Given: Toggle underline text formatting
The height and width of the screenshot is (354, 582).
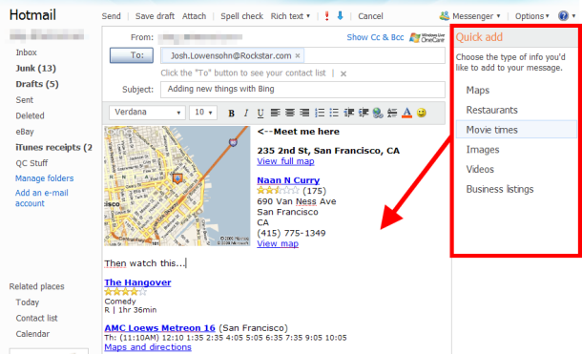Looking at the screenshot, I should tap(260, 113).
